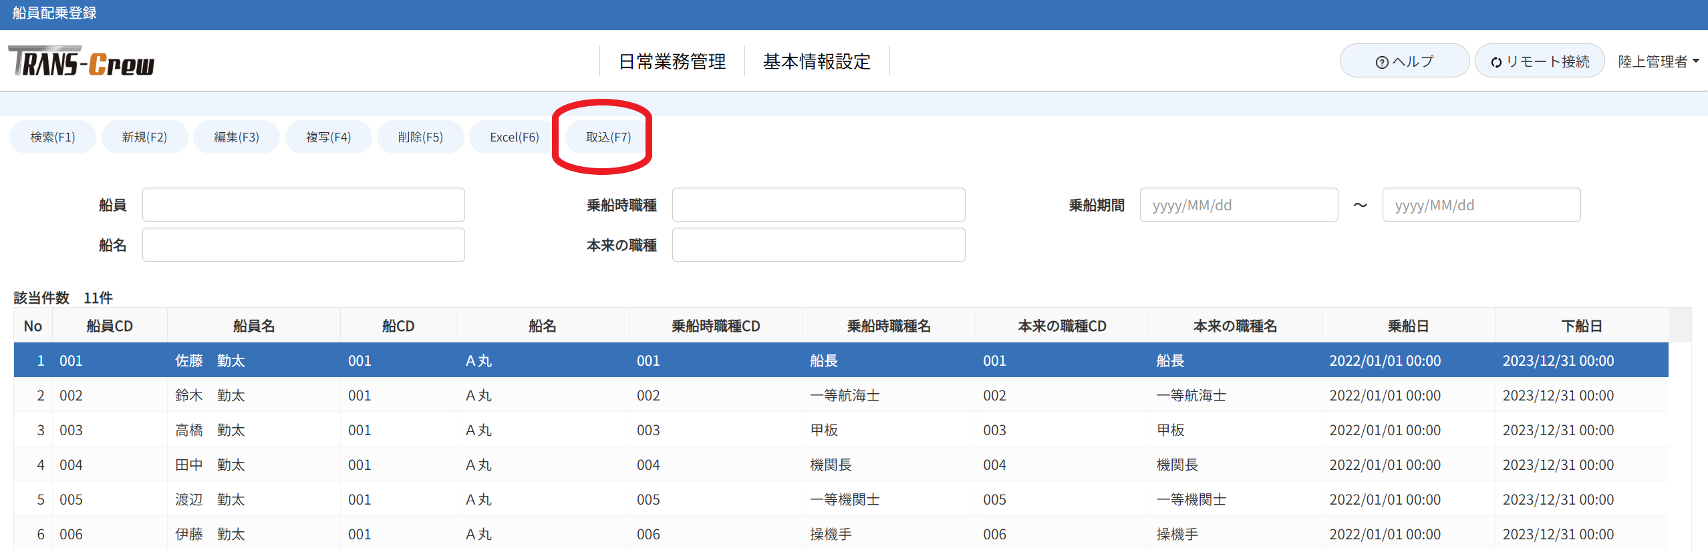Click 操機手 in 乗船時職種名 column
Image resolution: width=1708 pixels, height=550 pixels.
(831, 534)
